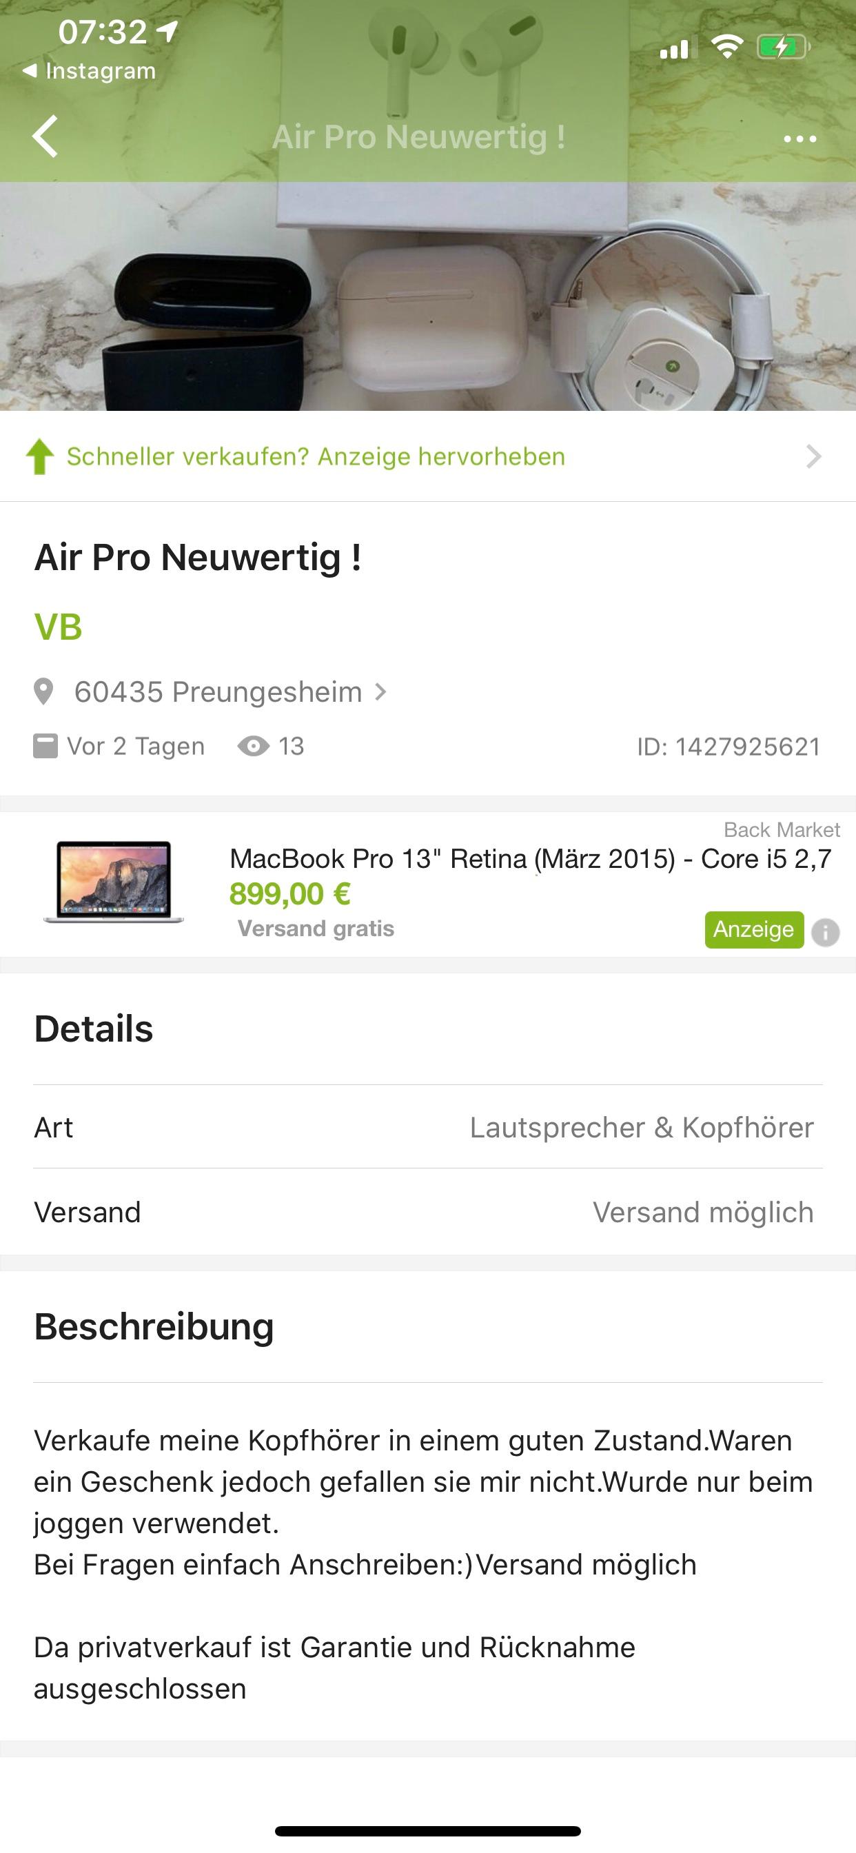Open location 60435 Preungesheim
The height and width of the screenshot is (1853, 856).
tap(218, 692)
